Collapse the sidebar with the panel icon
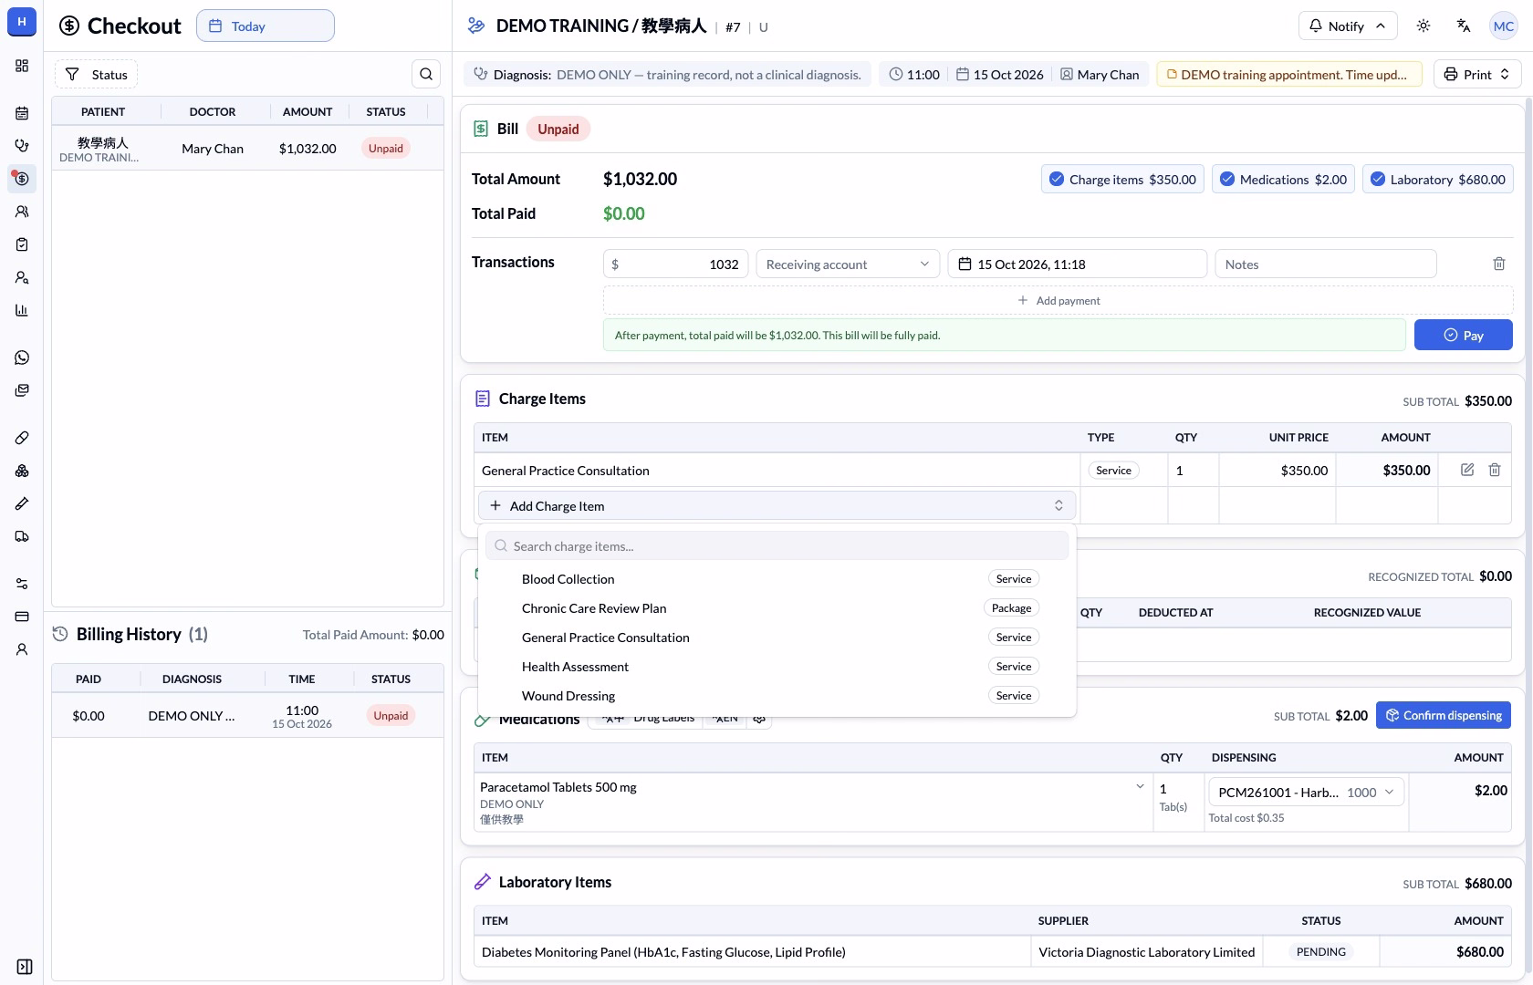The image size is (1533, 985). [25, 967]
